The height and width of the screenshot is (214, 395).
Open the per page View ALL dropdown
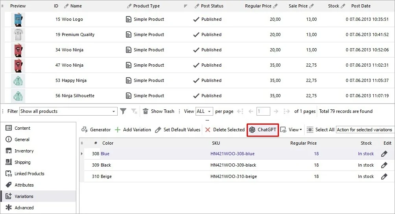click(204, 111)
